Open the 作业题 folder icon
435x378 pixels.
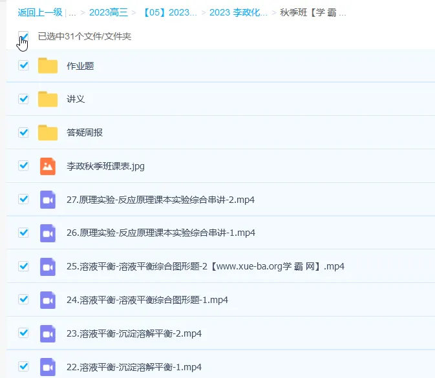tap(48, 65)
